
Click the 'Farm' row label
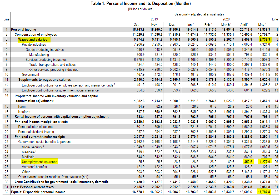22,107
